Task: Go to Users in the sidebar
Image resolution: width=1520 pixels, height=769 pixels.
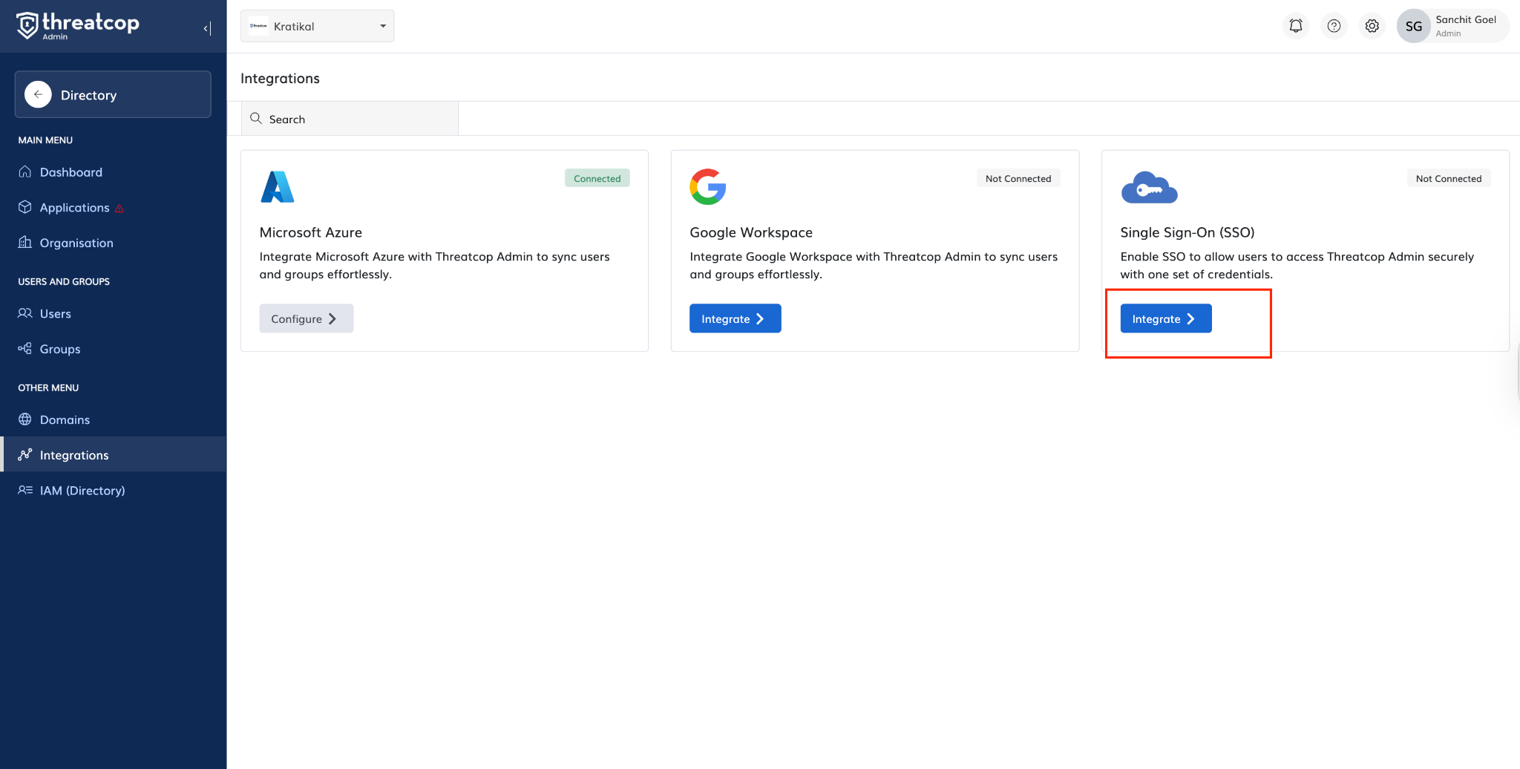Action: coord(55,314)
